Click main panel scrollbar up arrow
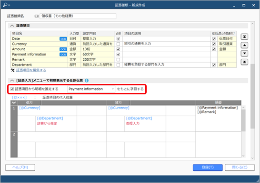260x183 pixels. click(x=252, y=24)
